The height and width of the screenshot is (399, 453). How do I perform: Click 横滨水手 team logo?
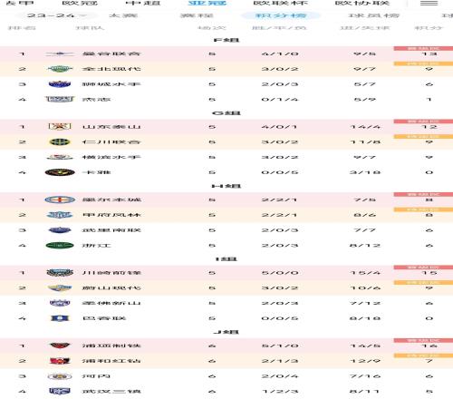(60, 157)
